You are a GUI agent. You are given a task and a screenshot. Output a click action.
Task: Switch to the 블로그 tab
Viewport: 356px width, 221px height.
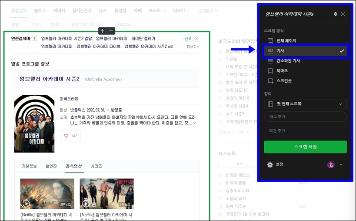(x=40, y=10)
